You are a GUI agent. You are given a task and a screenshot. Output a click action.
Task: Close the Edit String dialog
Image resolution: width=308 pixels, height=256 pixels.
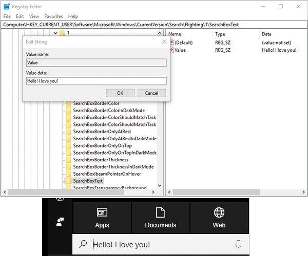click(x=164, y=41)
